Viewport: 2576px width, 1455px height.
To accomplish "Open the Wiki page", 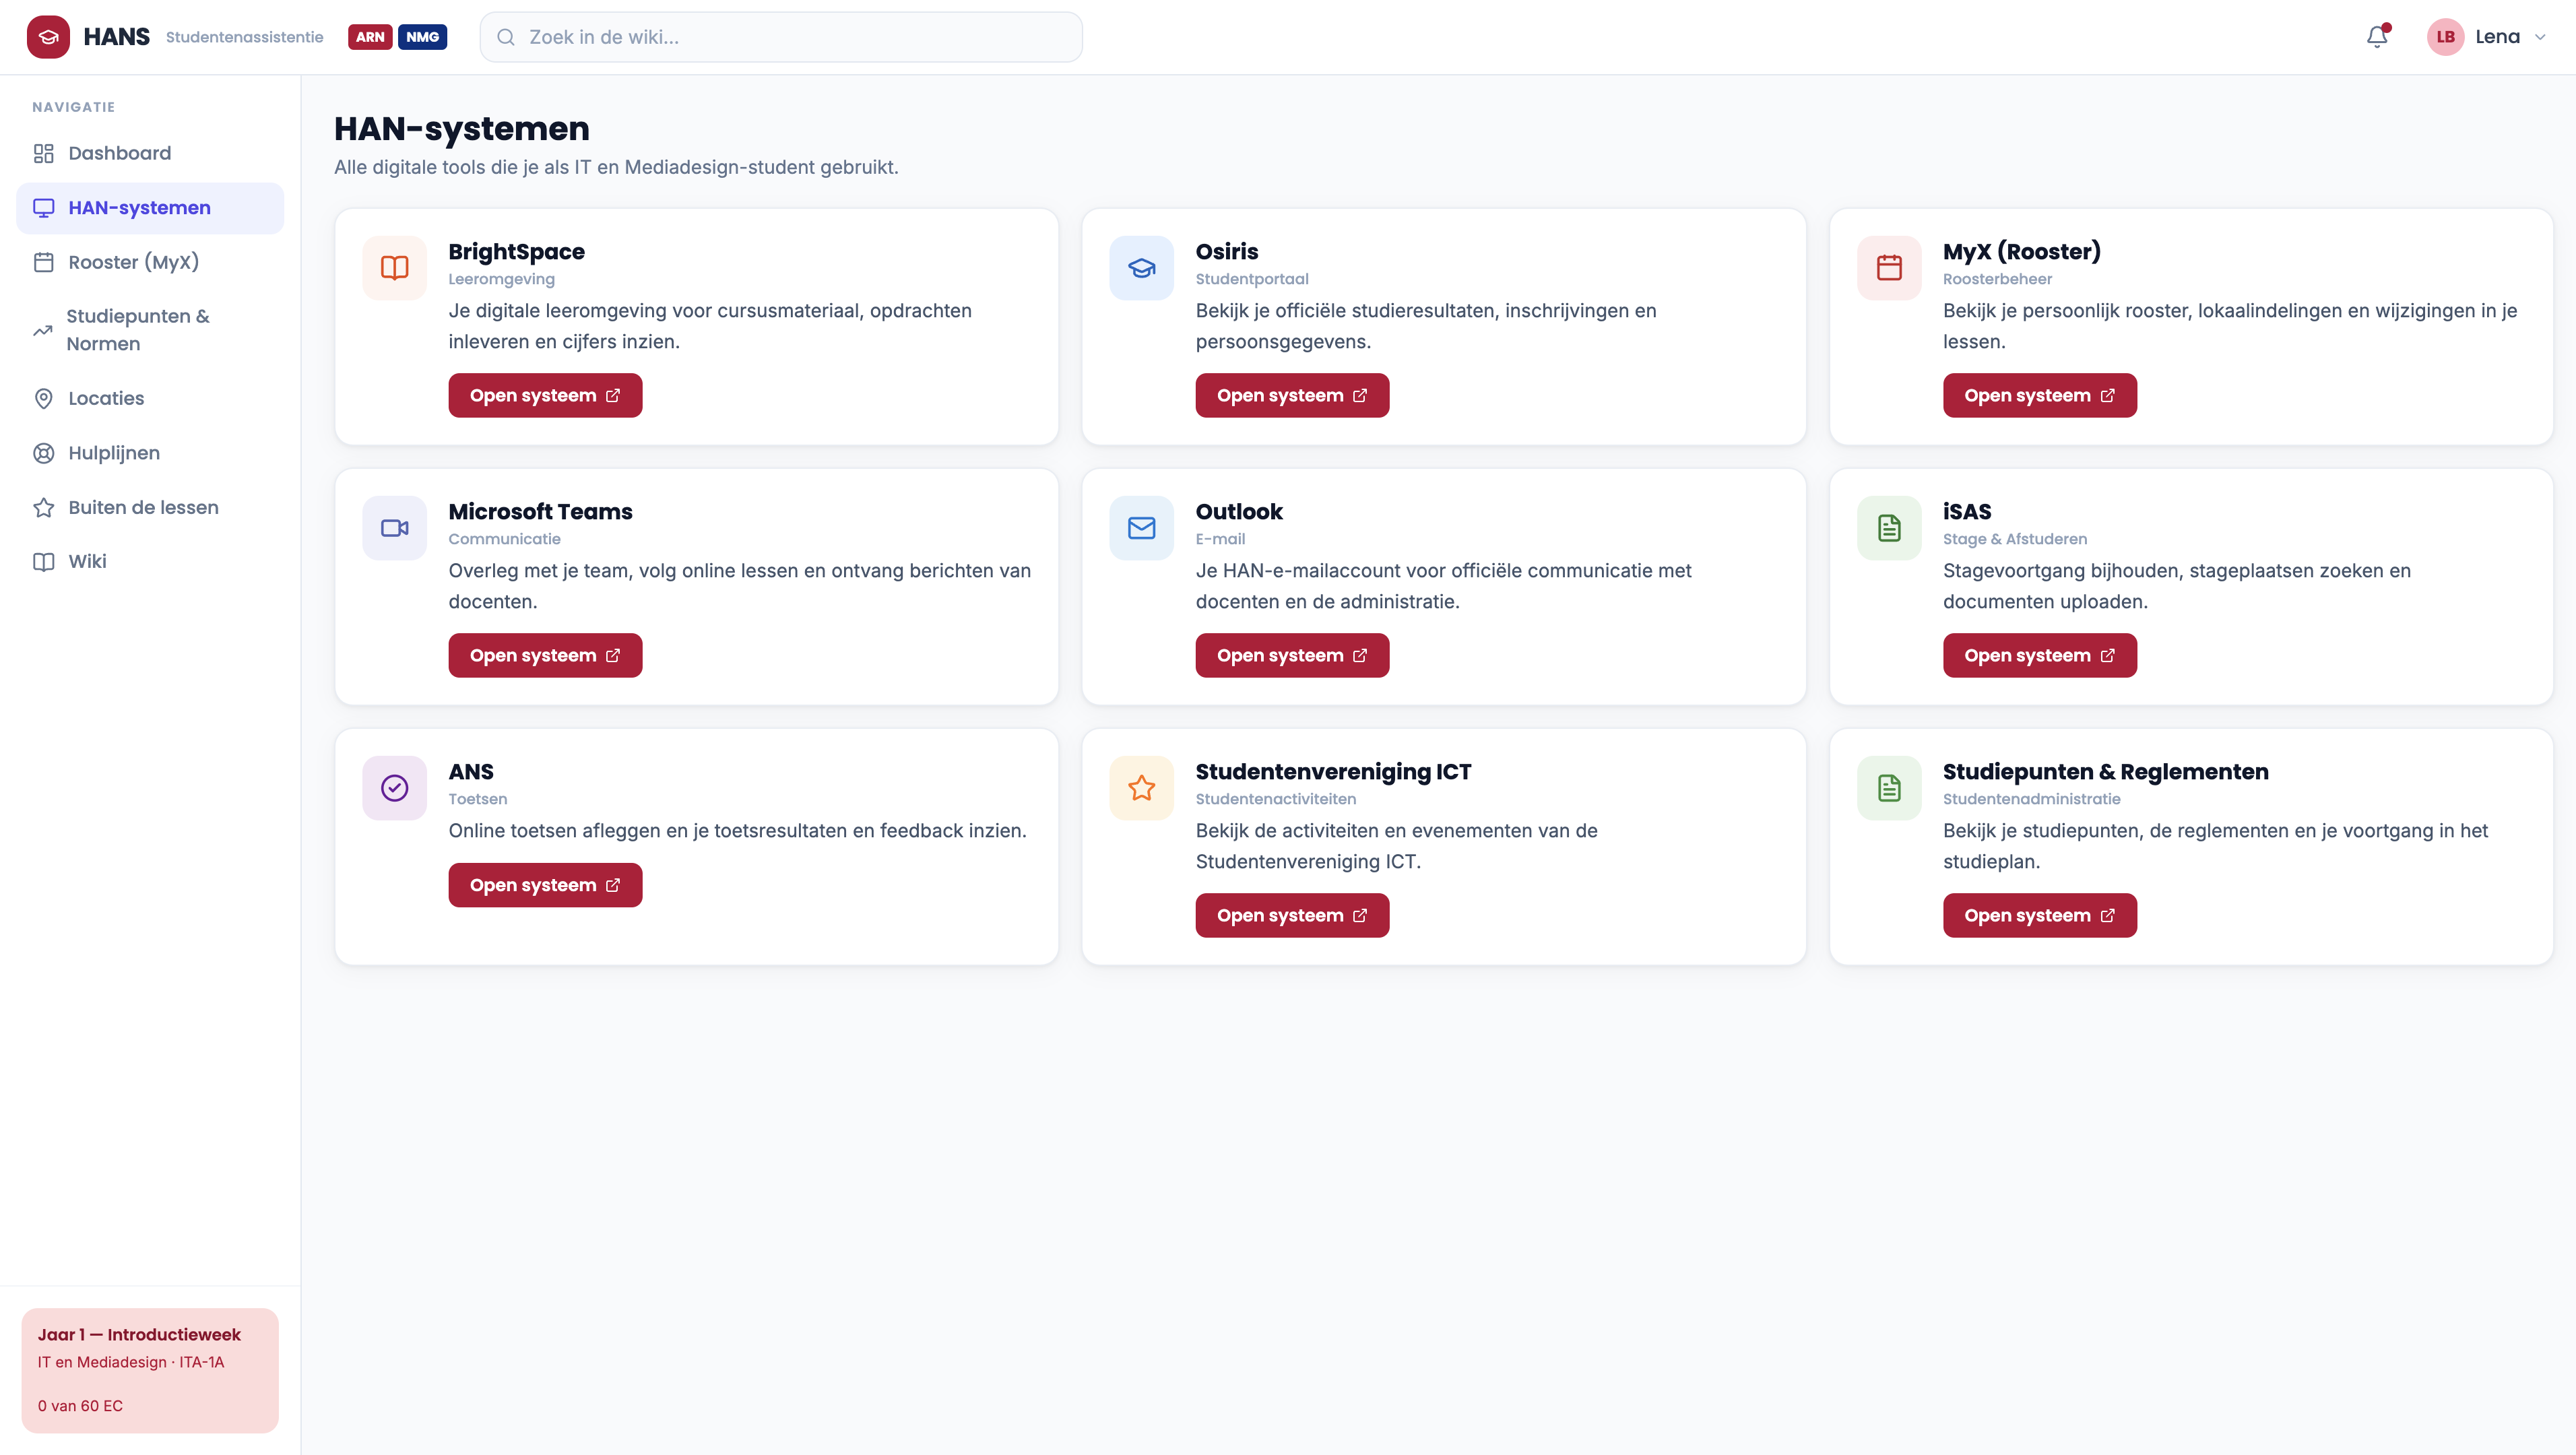I will pos(150,562).
